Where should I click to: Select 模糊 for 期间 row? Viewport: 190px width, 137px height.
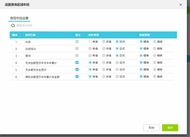coord(155,55)
